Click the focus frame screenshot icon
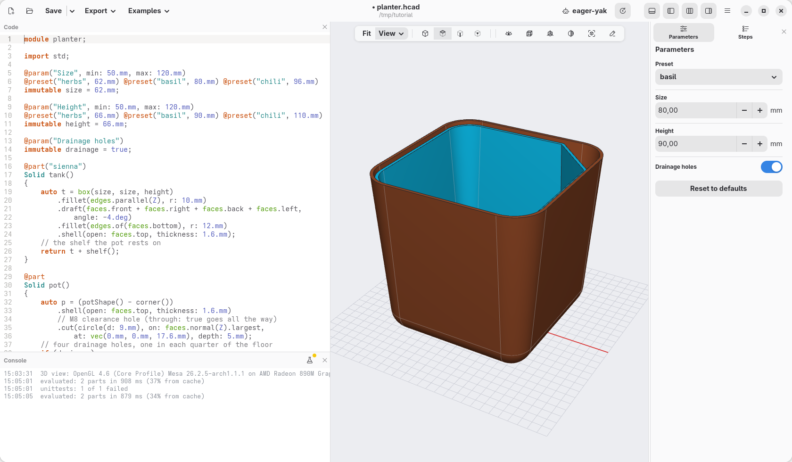Viewport: 792px width, 462px height. 592,33
